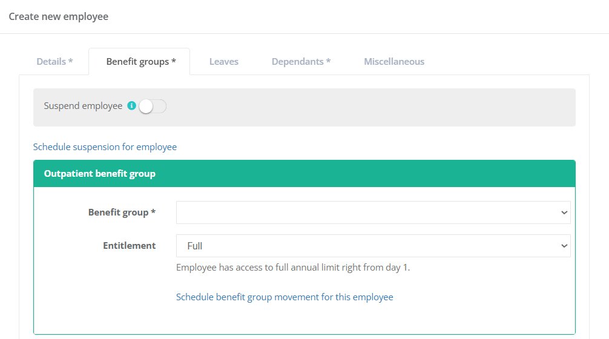Open the Leaves tab

224,62
